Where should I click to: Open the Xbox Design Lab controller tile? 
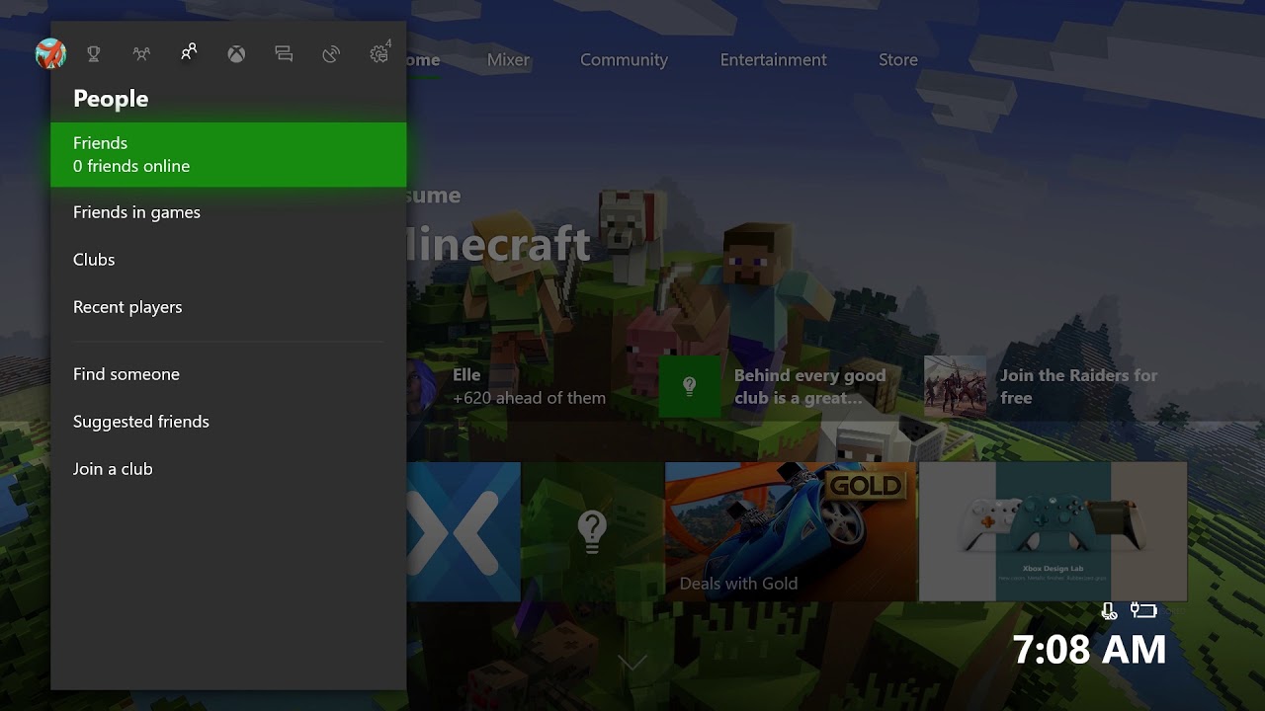tap(1053, 531)
